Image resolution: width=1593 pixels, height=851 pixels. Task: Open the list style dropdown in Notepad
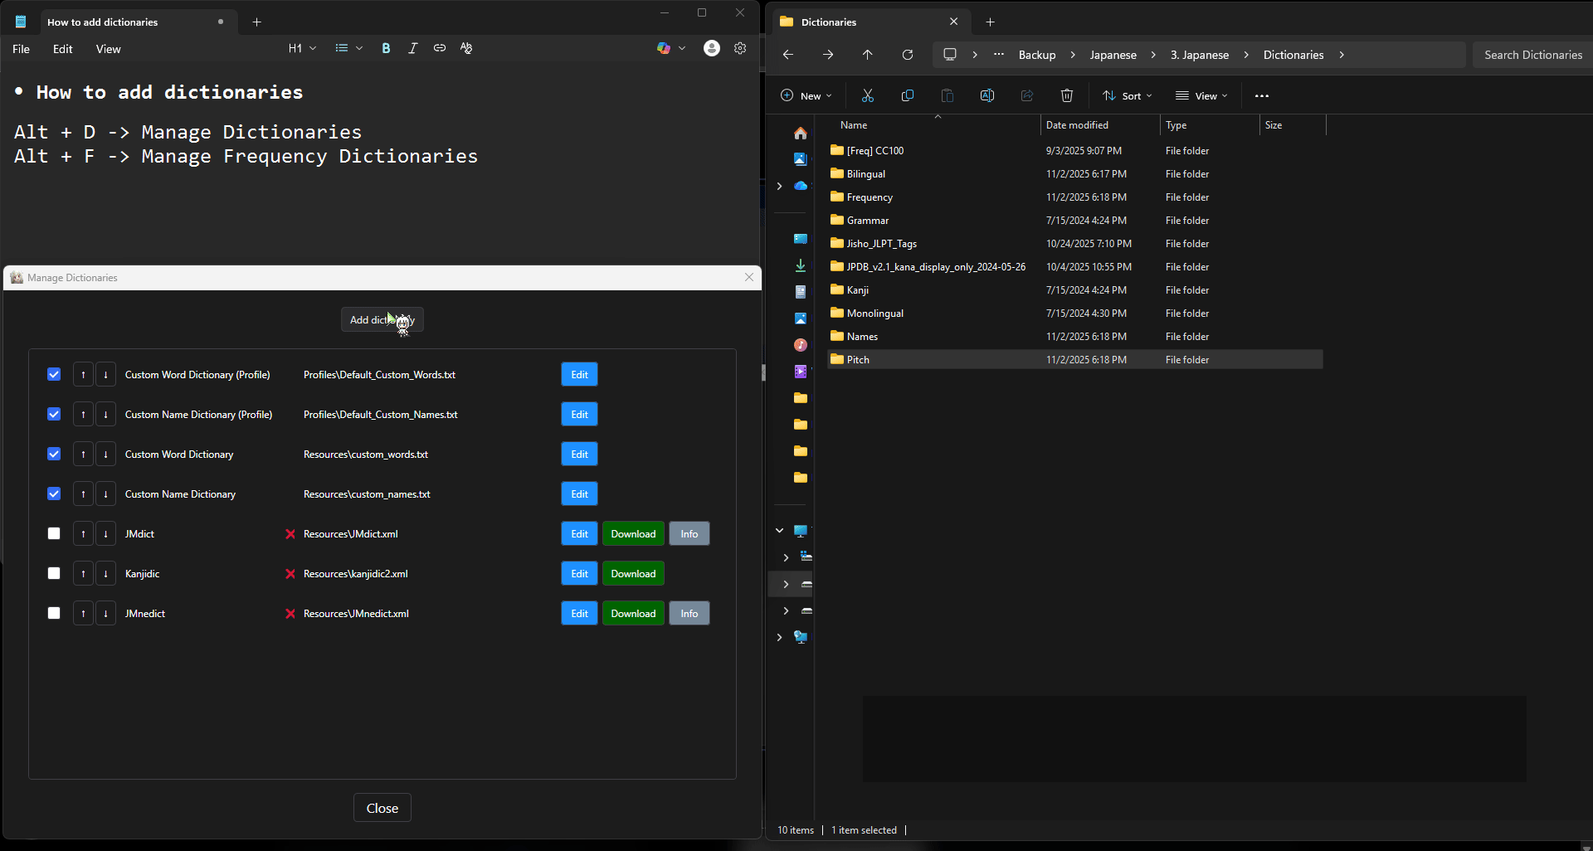click(348, 48)
